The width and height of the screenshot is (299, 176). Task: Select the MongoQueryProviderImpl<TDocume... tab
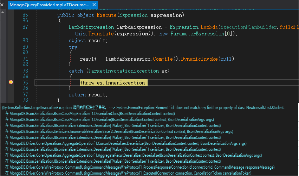tap(49, 5)
